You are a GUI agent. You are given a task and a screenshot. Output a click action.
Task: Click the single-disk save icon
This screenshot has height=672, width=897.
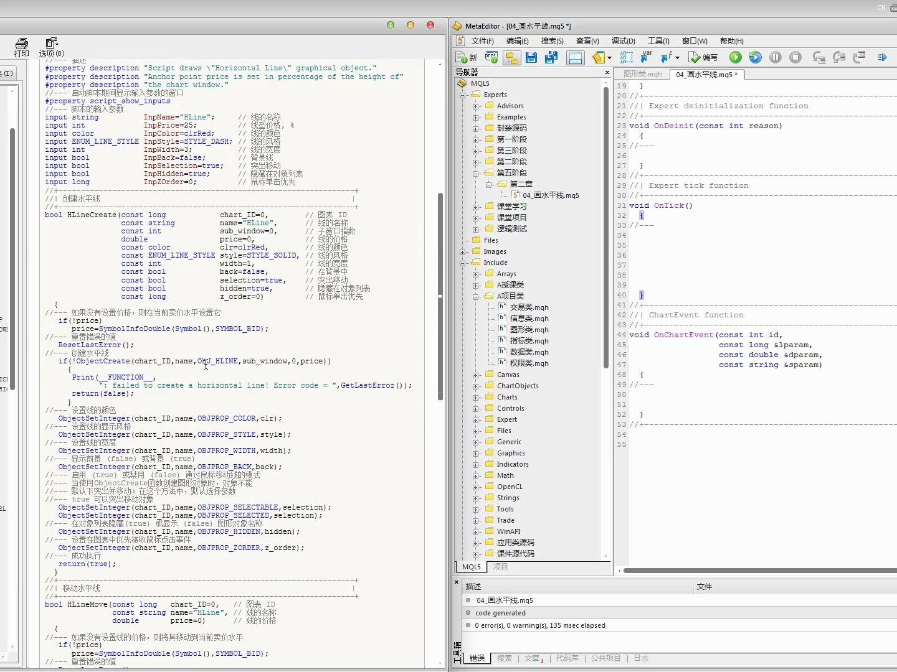coord(531,57)
